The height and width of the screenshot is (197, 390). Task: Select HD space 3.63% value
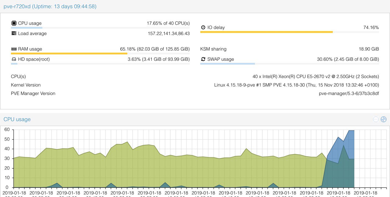click(x=159, y=59)
